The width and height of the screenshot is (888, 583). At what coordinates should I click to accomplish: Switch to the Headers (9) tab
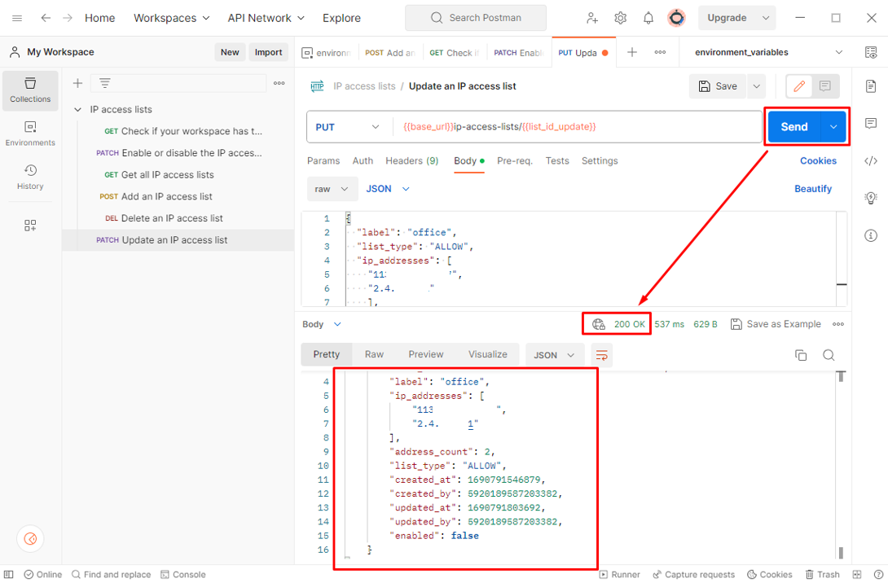click(x=411, y=161)
